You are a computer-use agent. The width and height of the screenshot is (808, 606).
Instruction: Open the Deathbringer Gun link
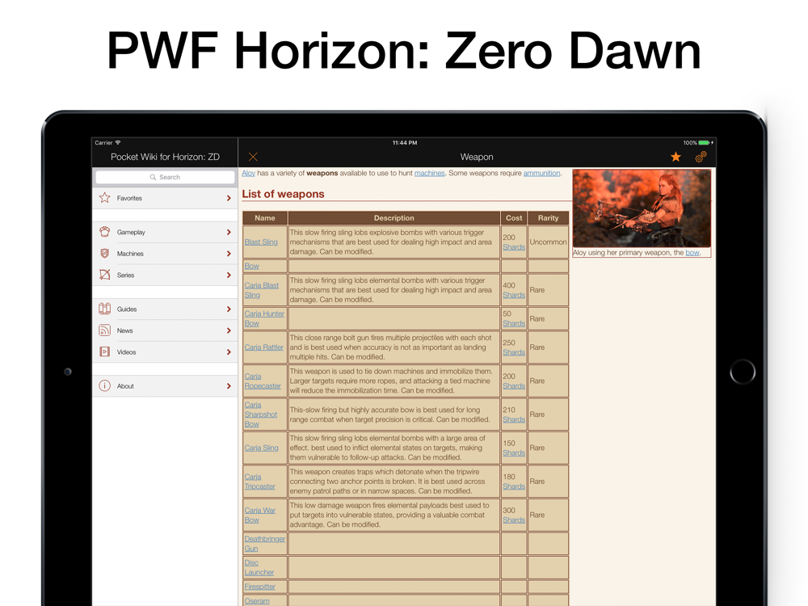264,543
